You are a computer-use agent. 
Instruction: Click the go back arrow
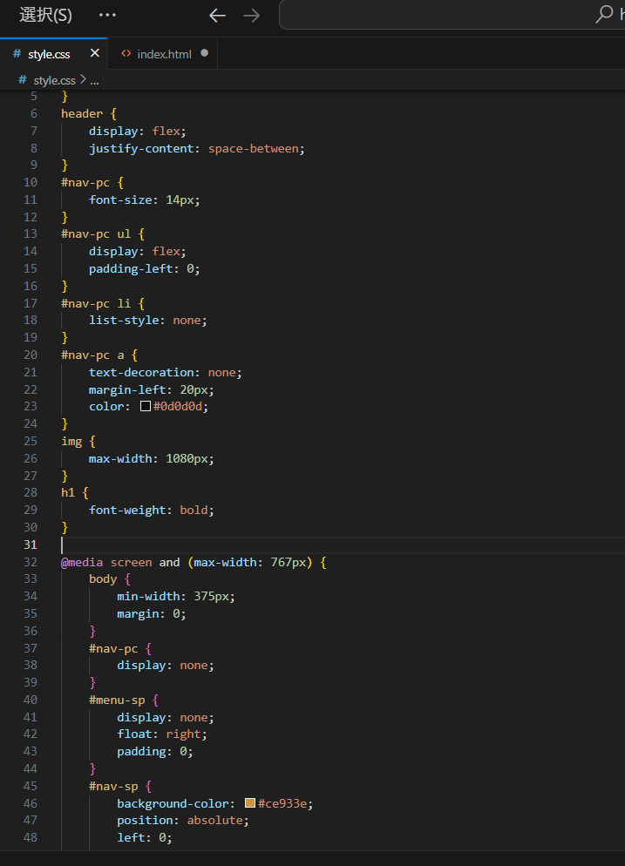[218, 15]
